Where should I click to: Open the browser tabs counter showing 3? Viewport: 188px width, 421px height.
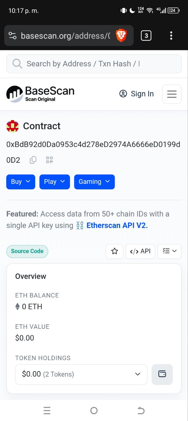[x=146, y=36]
